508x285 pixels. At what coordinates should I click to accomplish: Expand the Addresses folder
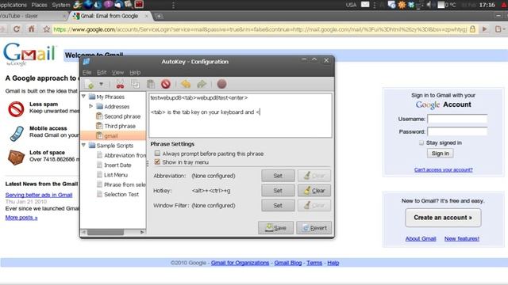pos(91,106)
